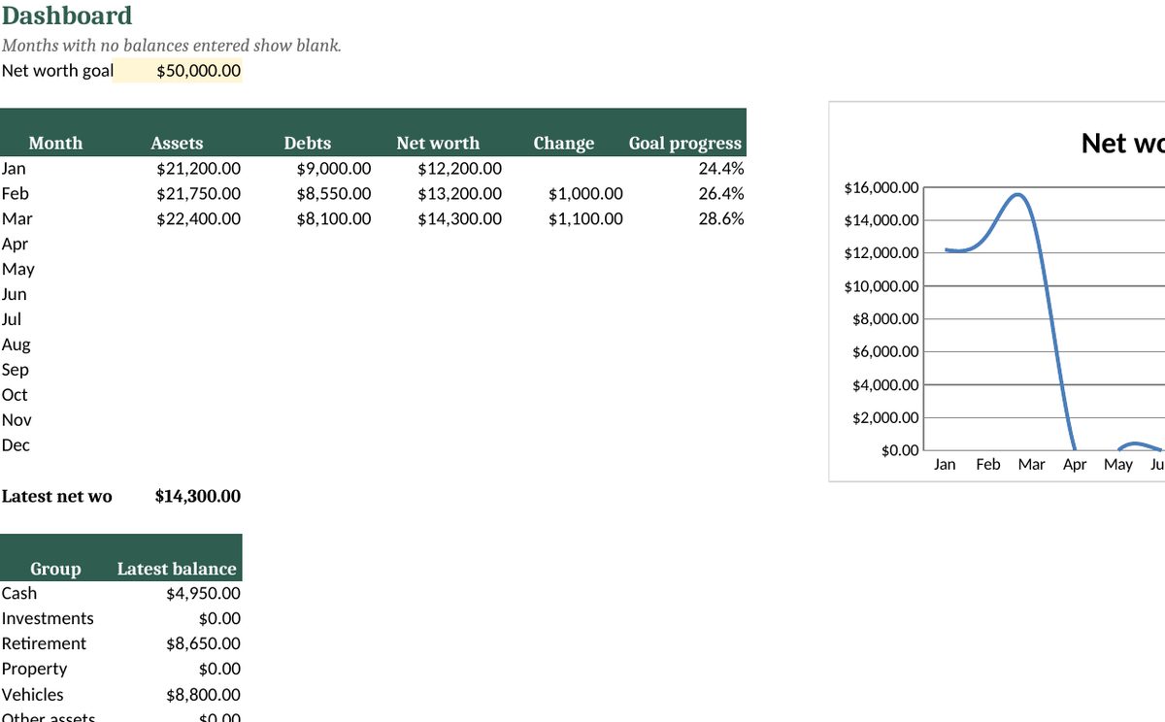
Task: Select Vehicles latest balance $8,800.00
Action: pos(203,695)
